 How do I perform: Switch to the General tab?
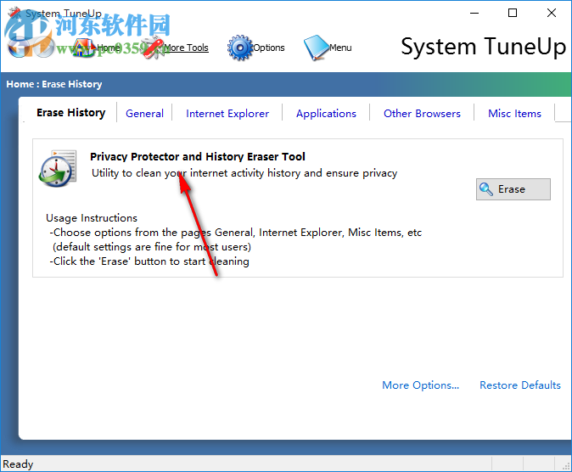click(144, 114)
